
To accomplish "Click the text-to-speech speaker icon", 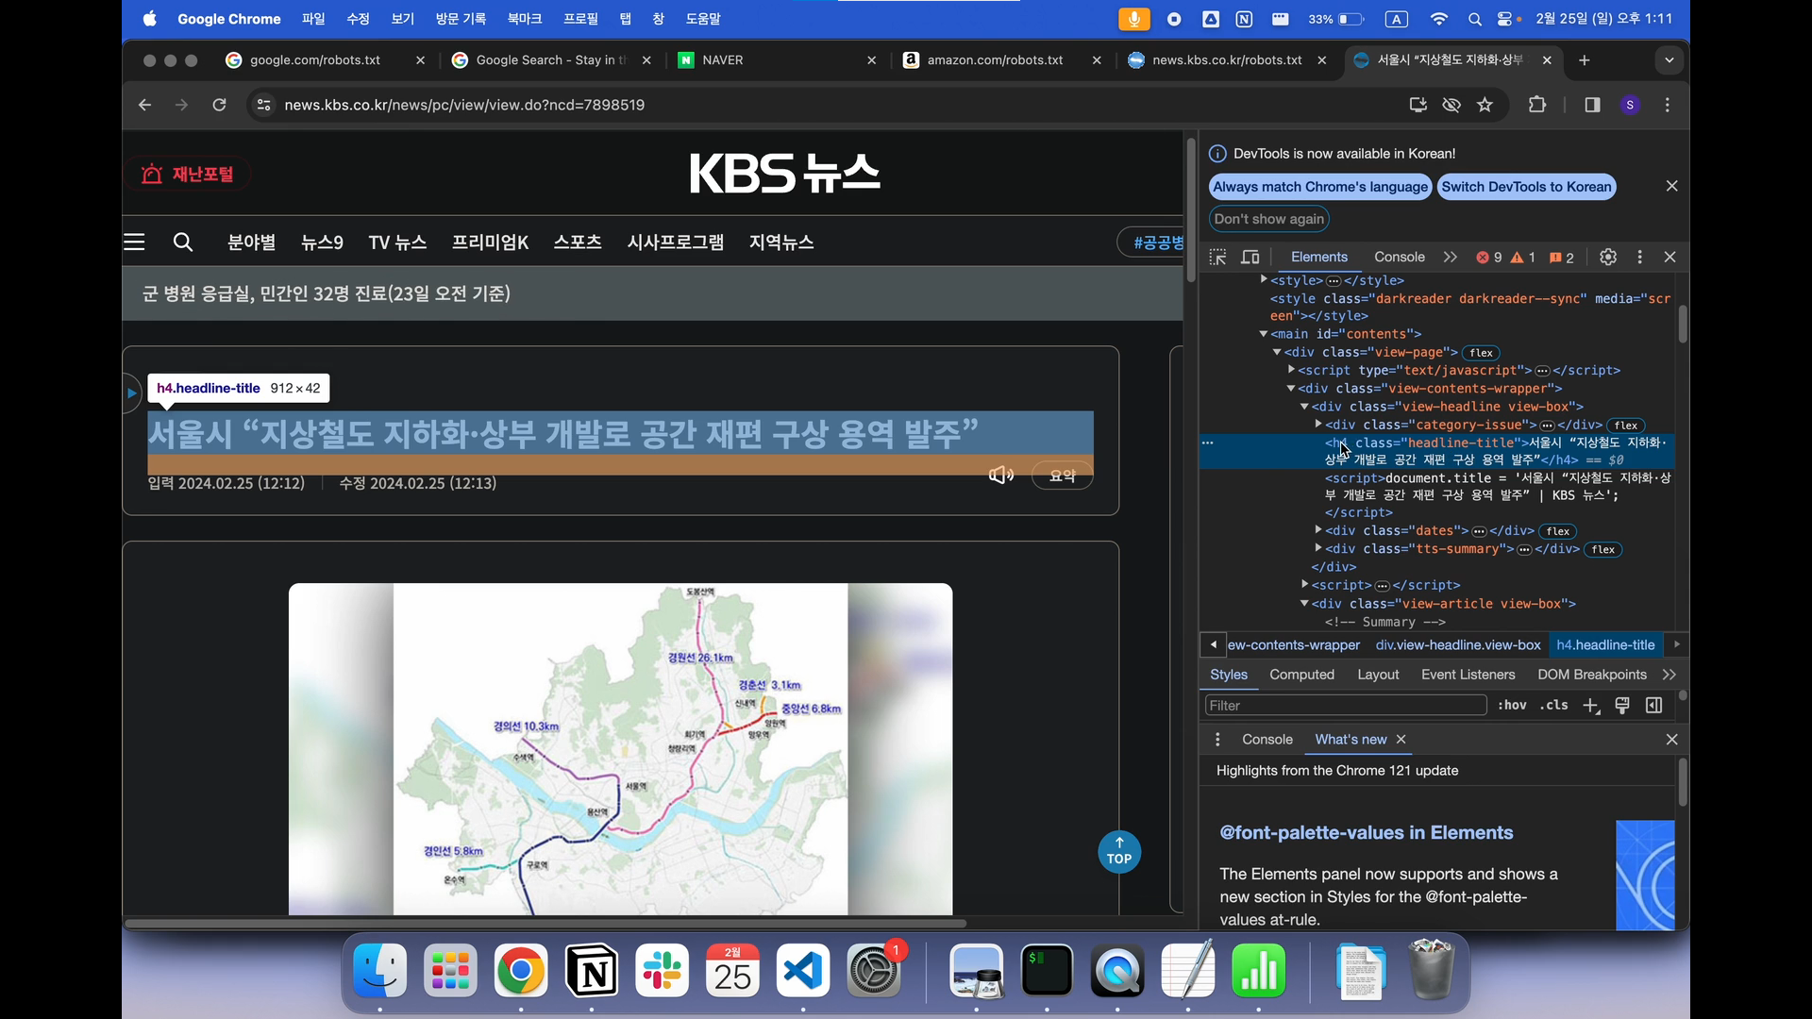I will click(x=1000, y=476).
